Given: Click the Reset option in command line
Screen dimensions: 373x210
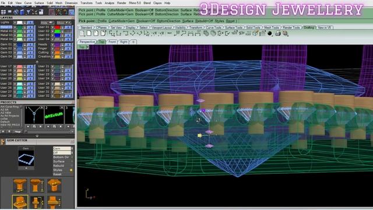Looking at the screenshot, I should tap(230, 21).
